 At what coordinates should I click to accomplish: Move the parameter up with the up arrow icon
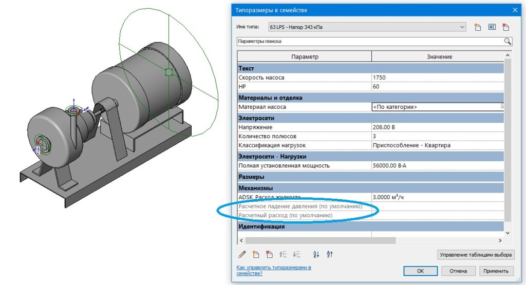pos(283,254)
